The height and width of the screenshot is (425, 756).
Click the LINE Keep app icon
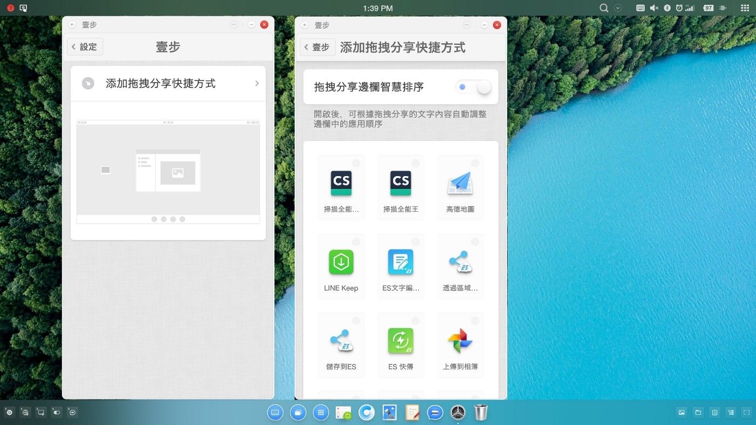[341, 262]
